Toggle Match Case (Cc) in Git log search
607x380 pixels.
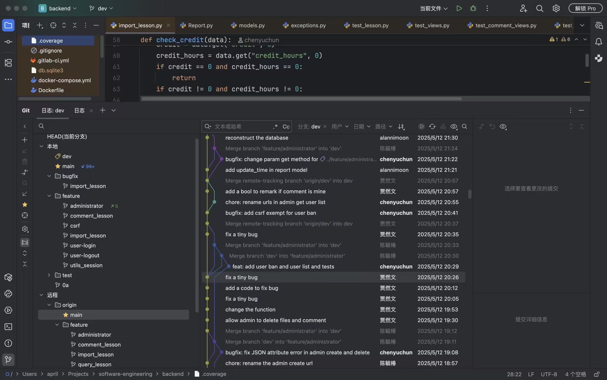pos(286,126)
